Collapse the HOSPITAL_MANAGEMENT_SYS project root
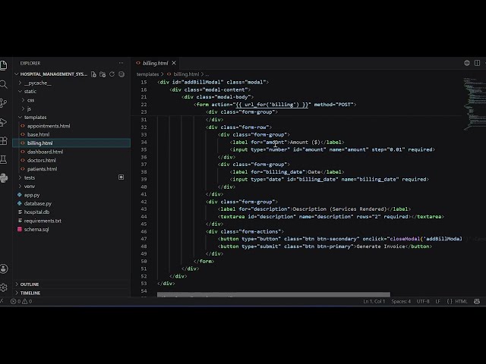The image size is (486, 364). click(54, 74)
